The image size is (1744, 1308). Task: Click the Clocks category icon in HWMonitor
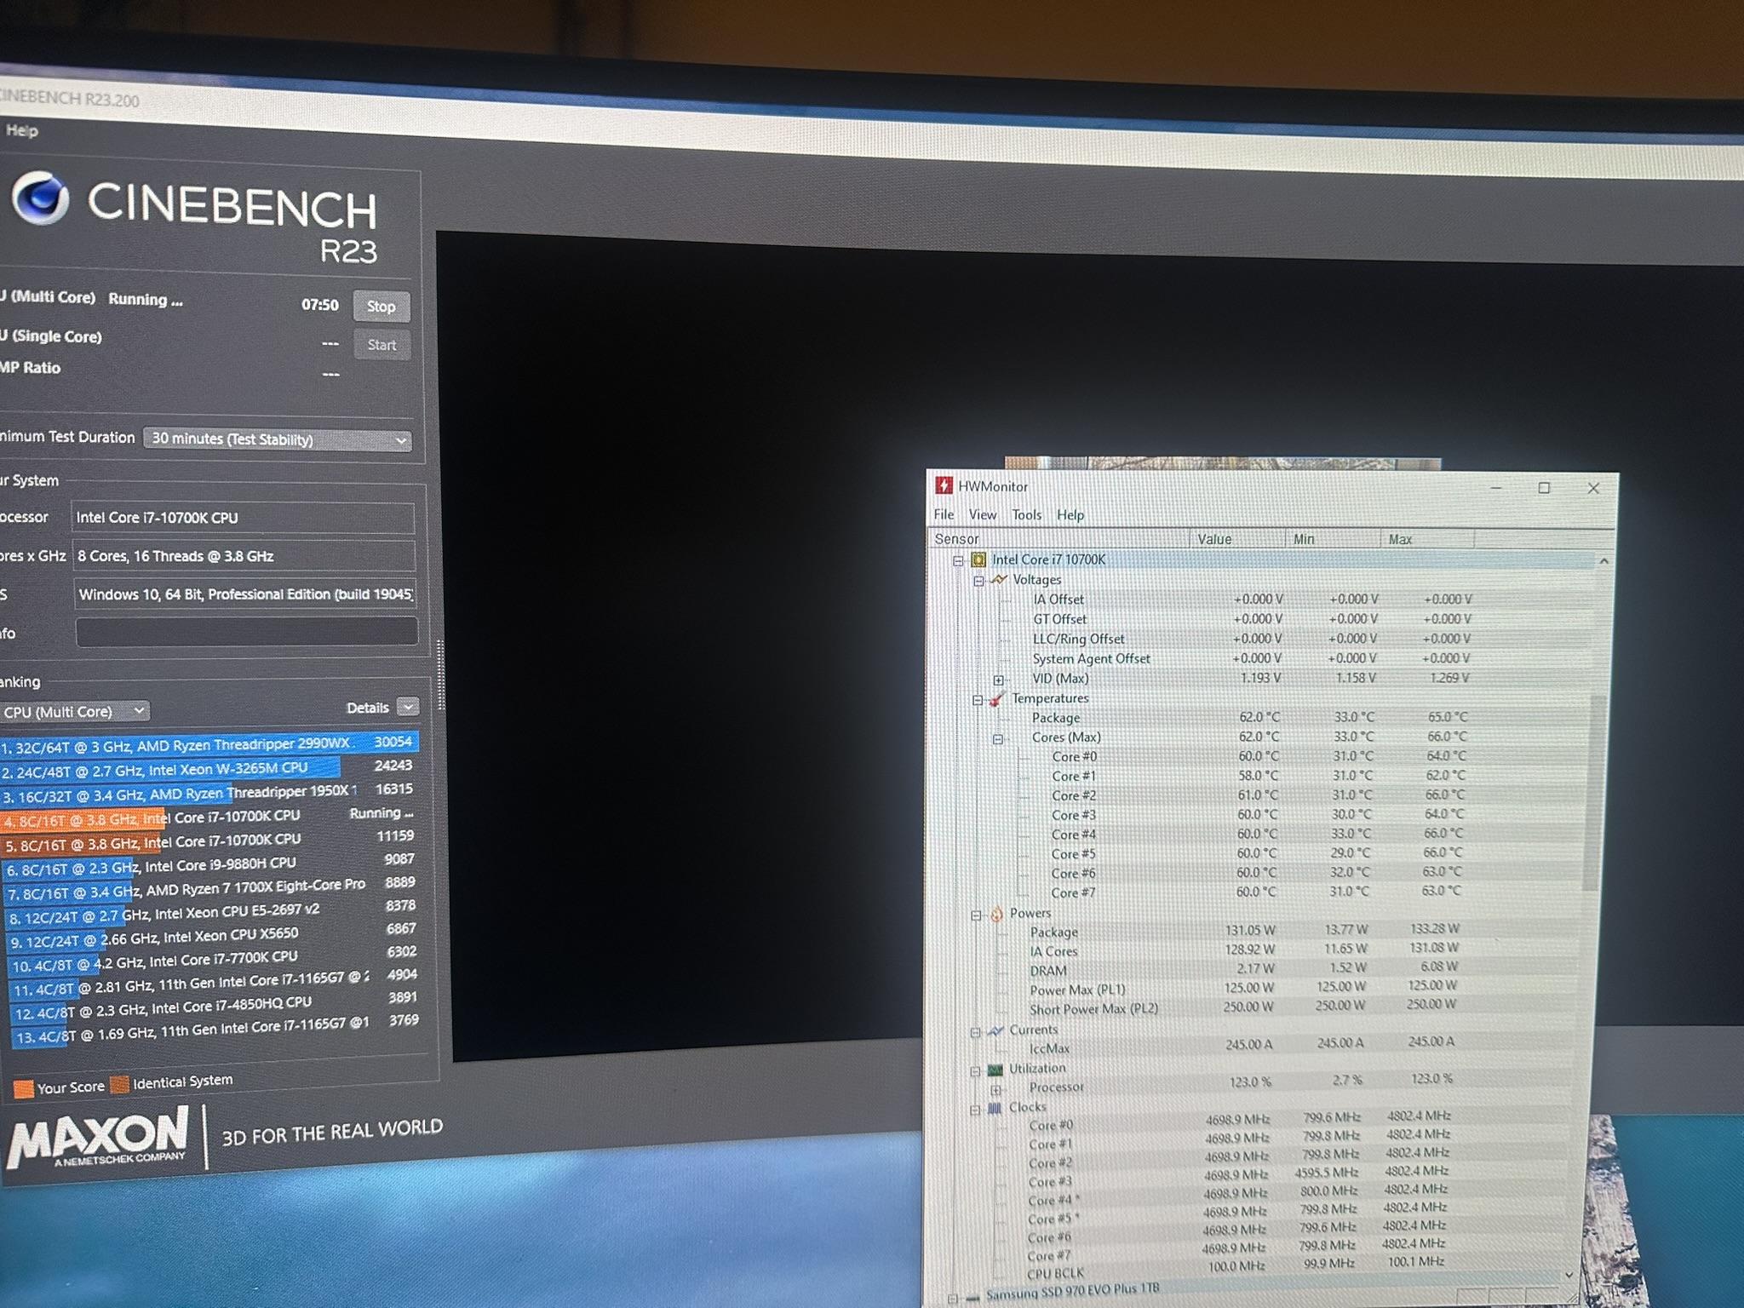click(x=994, y=1108)
